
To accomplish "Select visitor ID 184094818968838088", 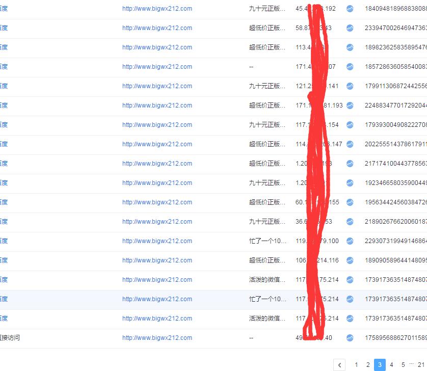I will tap(396, 9).
